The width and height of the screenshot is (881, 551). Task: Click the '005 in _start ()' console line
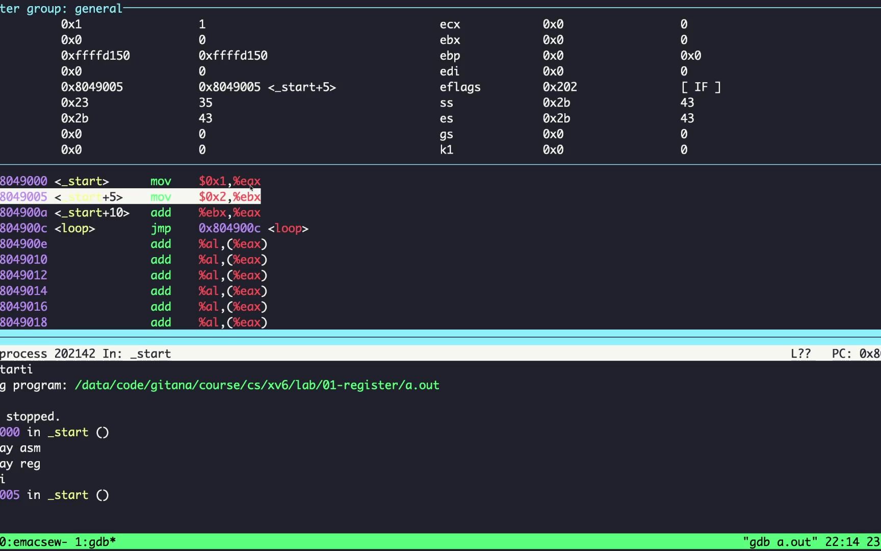[x=54, y=495]
